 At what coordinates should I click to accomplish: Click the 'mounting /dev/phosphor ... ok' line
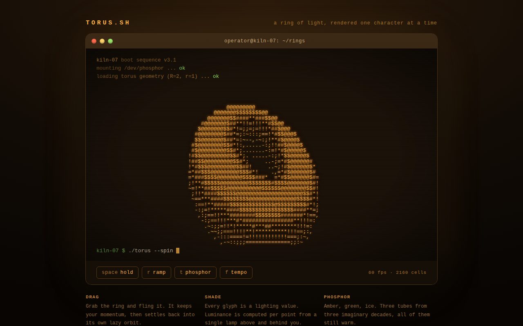pos(141,68)
